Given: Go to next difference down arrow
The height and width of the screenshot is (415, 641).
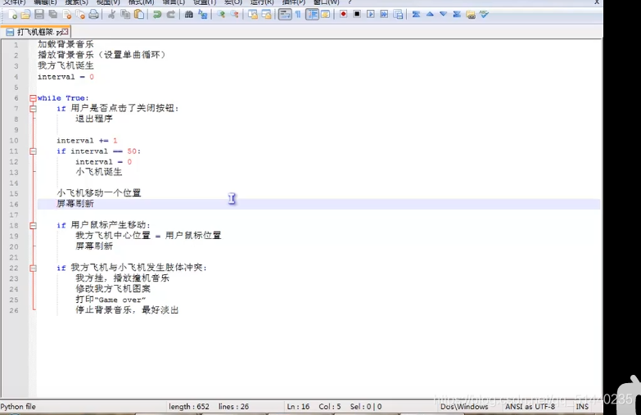Looking at the screenshot, I should click(443, 14).
